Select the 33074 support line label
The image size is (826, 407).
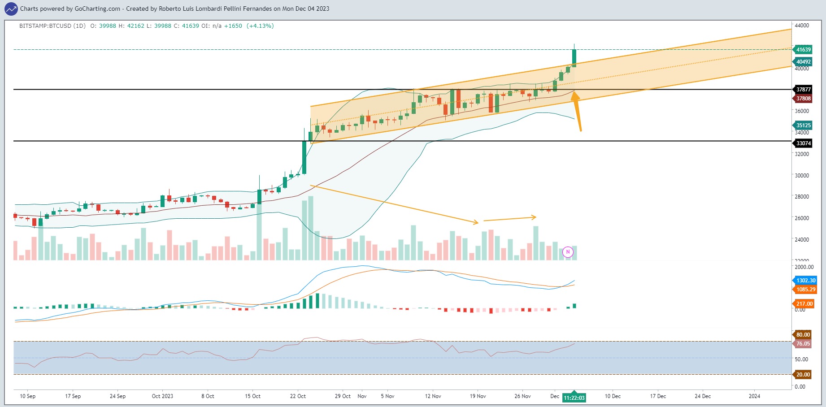pos(803,143)
